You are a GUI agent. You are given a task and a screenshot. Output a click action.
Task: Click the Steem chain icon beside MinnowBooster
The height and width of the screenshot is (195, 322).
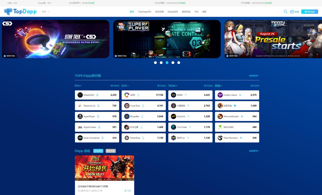tap(241, 117)
